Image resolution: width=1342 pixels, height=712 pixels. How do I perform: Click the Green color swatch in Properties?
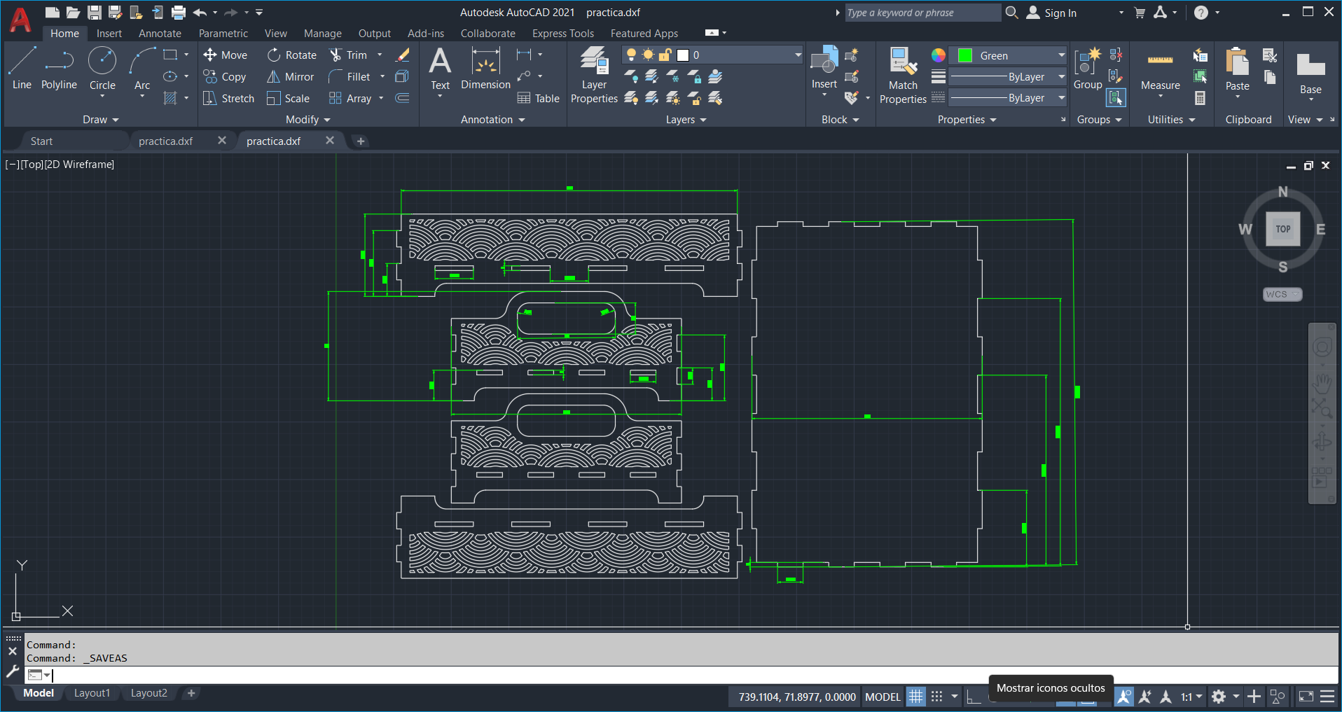(964, 55)
